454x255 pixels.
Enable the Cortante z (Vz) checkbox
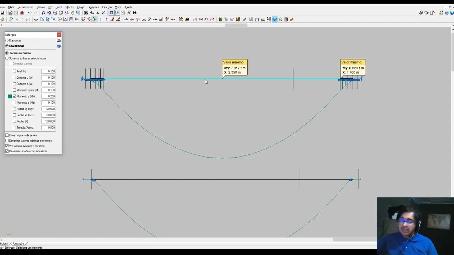tap(14, 84)
